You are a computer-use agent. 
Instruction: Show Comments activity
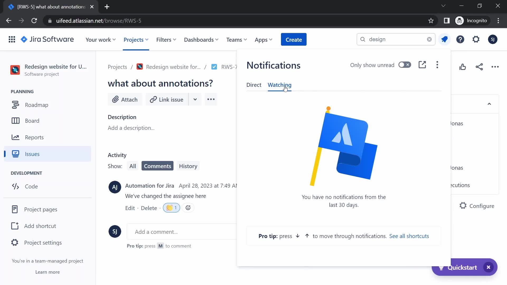157,166
